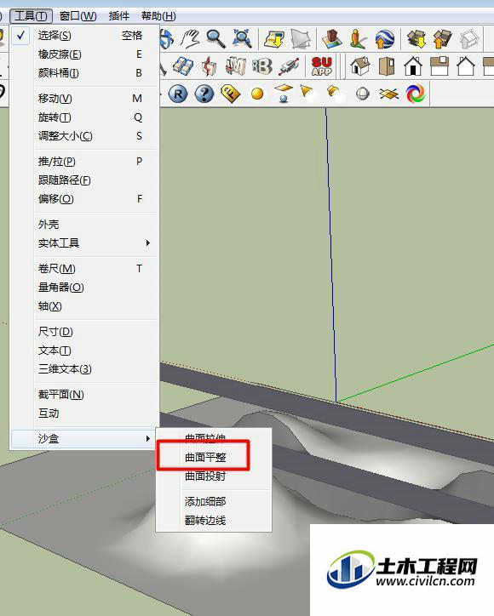Select 移动(V) menu entry
This screenshot has height=616, width=494.
[x=84, y=99]
